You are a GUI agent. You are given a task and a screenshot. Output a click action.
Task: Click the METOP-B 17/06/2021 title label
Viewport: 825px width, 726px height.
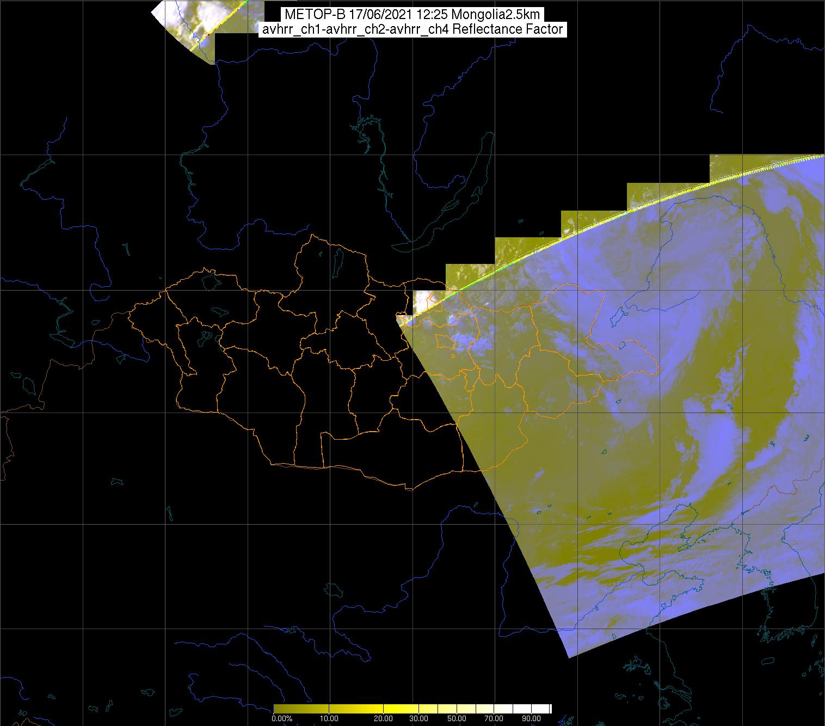point(412,15)
